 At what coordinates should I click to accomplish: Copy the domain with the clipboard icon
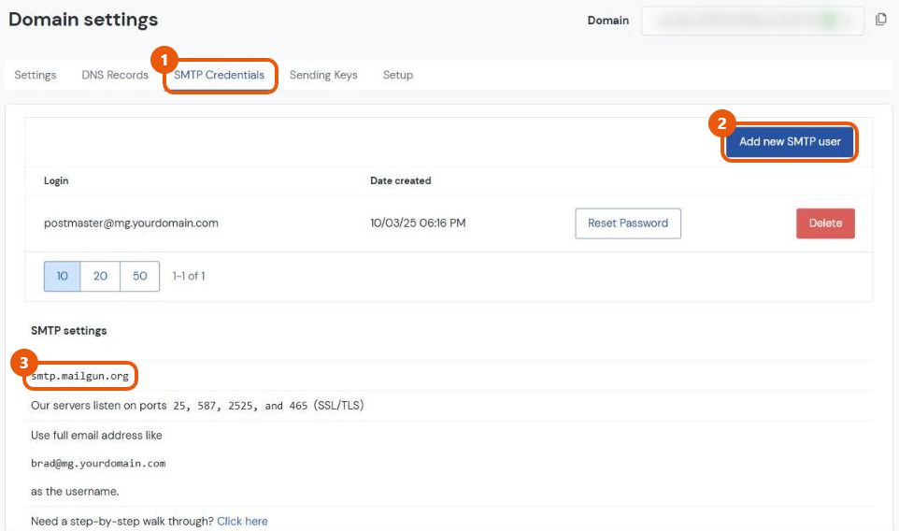point(880,20)
